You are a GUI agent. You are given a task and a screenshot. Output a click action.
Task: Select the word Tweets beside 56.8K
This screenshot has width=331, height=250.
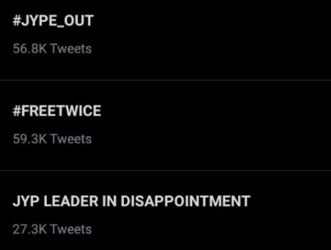tap(71, 48)
